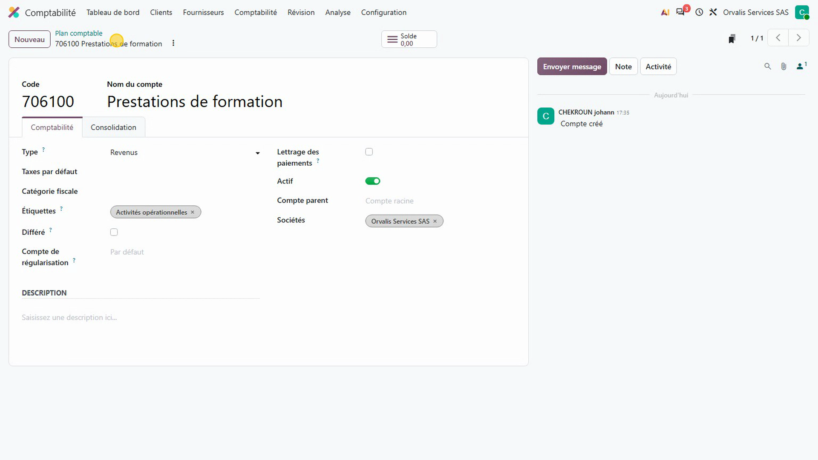
Task: Click Envoyer message button
Action: [572, 66]
